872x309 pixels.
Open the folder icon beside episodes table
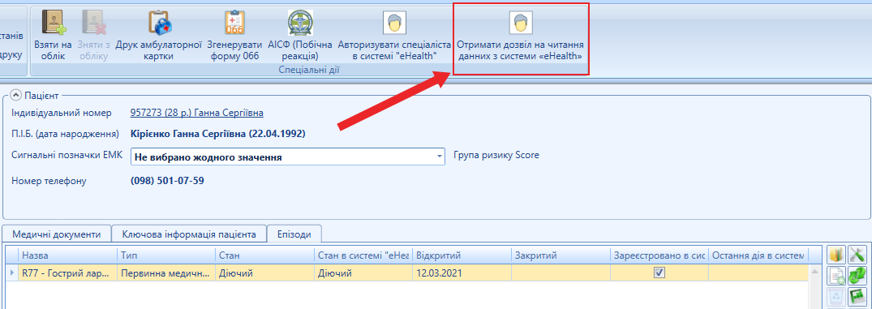pyautogui.click(x=837, y=255)
